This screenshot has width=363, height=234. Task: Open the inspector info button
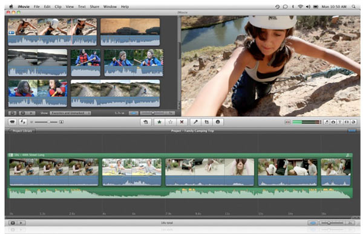click(218, 122)
